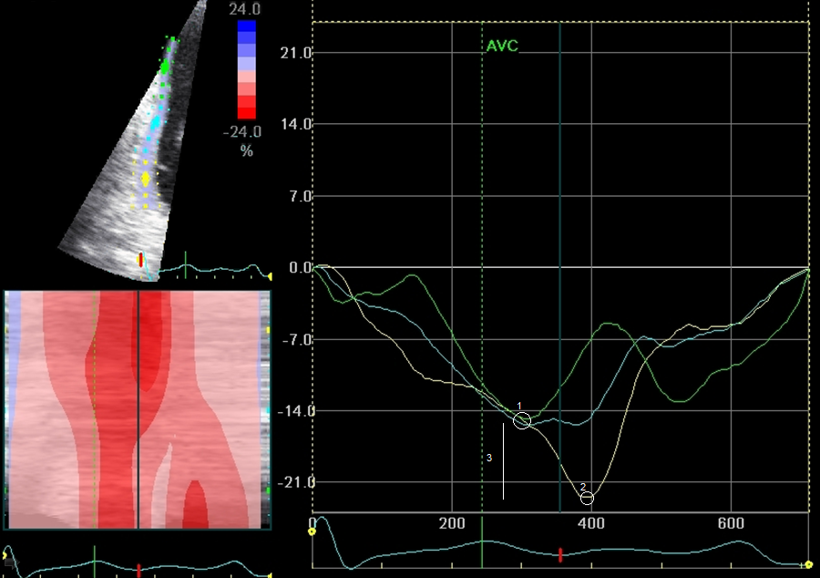This screenshot has height=578, width=820.
Task: Click the AVC label in the strain graph
Action: click(x=502, y=46)
